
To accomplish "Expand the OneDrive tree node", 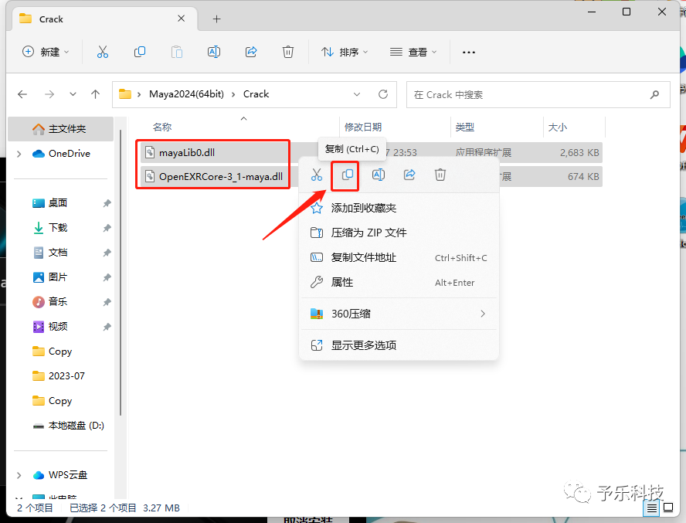I will click(x=19, y=154).
